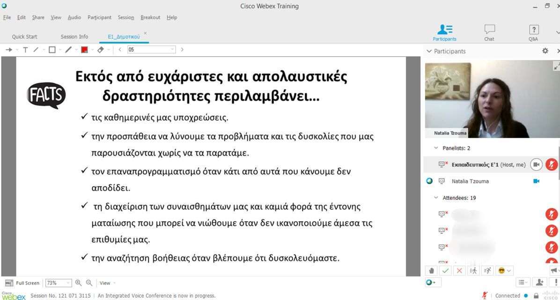The width and height of the screenshot is (560, 300).
Task: Expand the video to full view
Action: [x=556, y=66]
